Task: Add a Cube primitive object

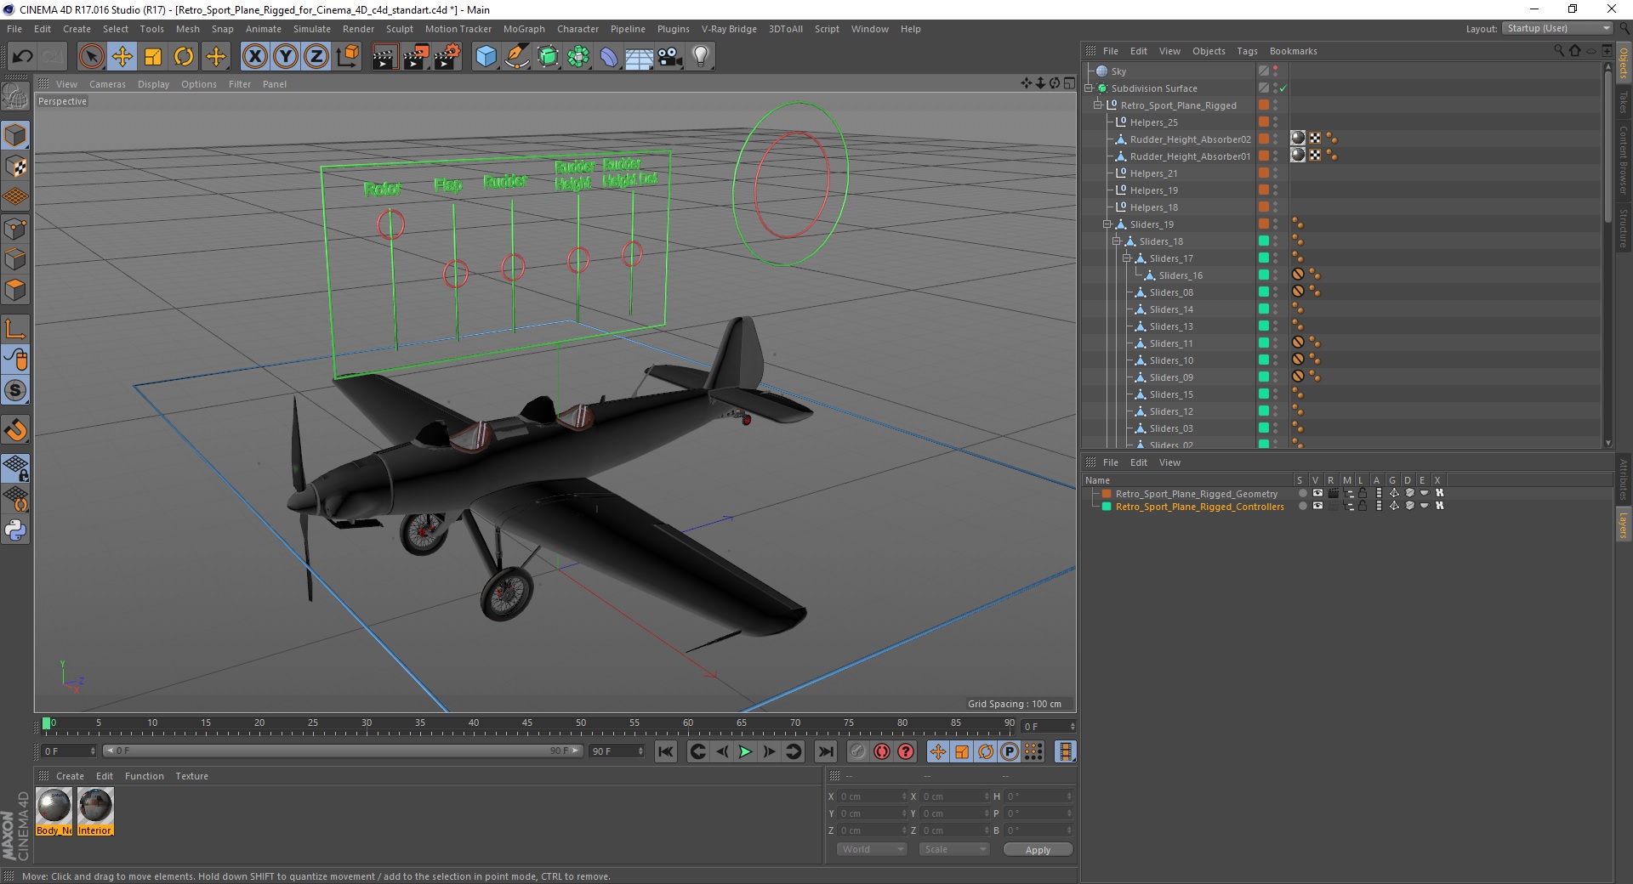Action: click(x=486, y=57)
